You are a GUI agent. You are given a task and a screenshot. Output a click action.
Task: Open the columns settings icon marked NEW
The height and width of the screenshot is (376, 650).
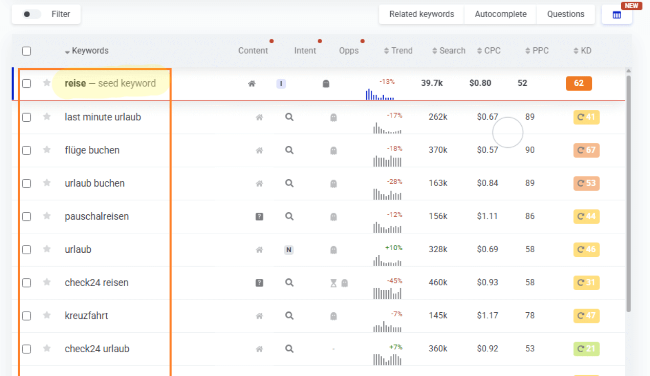(x=616, y=15)
